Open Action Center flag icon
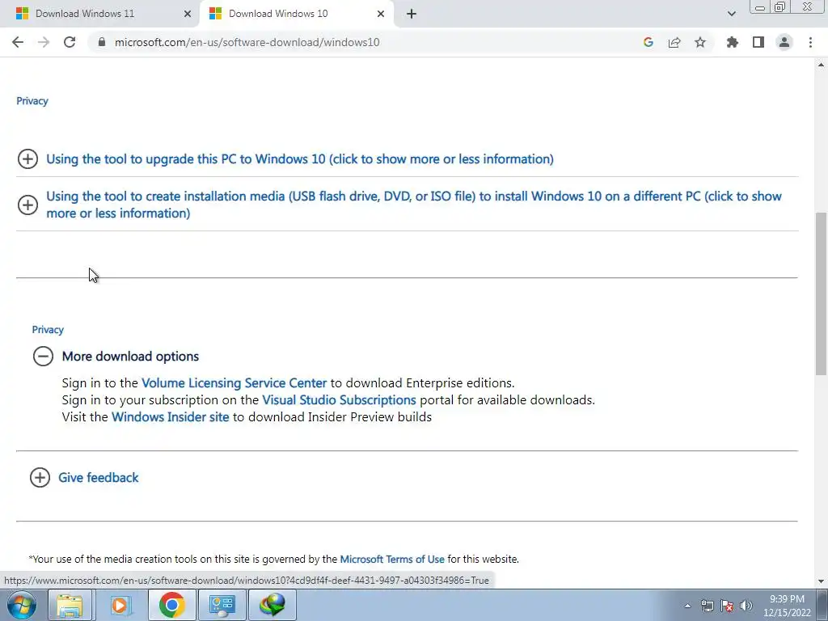This screenshot has width=828, height=621. [x=727, y=606]
